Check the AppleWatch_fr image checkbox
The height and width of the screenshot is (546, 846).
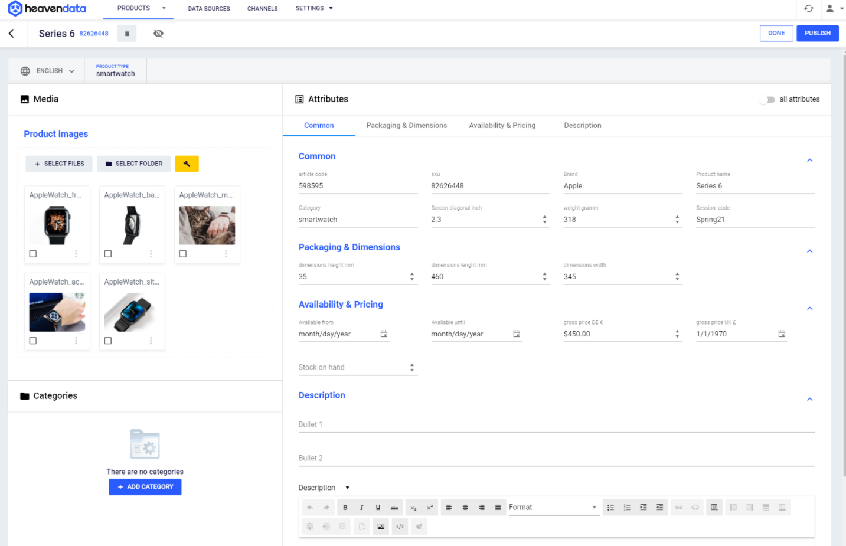click(32, 253)
